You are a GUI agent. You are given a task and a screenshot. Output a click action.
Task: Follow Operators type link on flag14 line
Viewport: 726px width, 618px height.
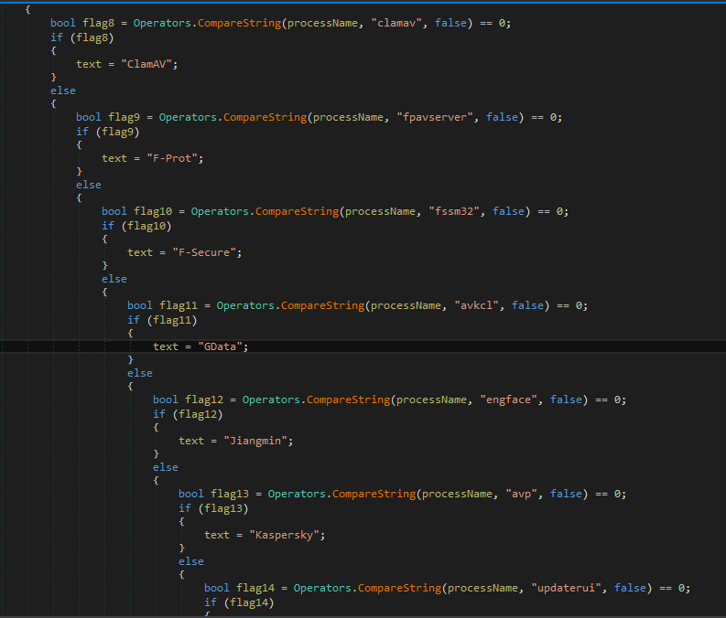point(322,588)
